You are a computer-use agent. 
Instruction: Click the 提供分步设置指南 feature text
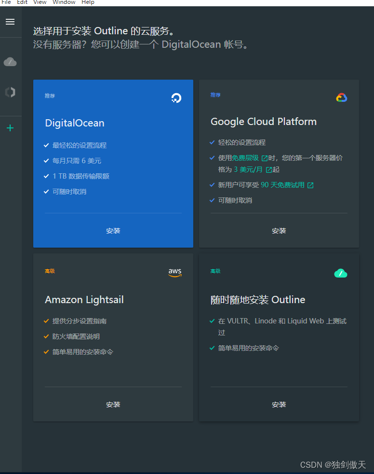[80, 321]
